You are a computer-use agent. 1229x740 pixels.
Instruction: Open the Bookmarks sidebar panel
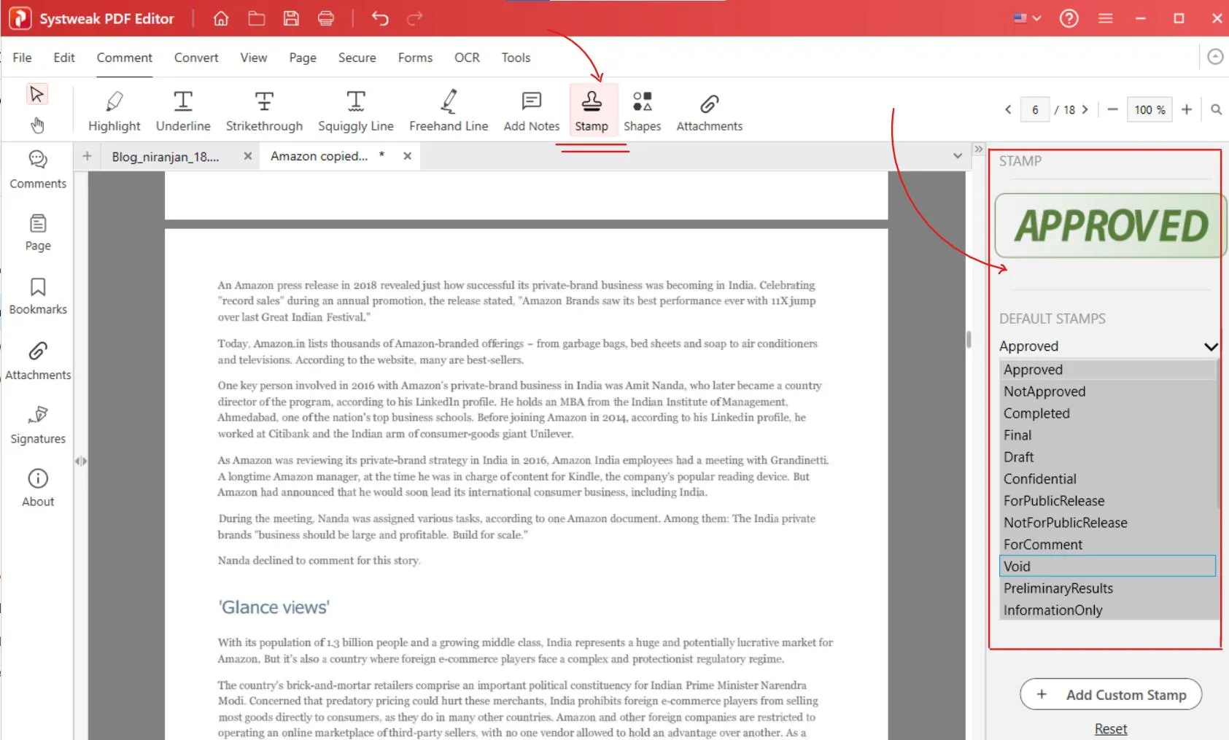pos(38,296)
